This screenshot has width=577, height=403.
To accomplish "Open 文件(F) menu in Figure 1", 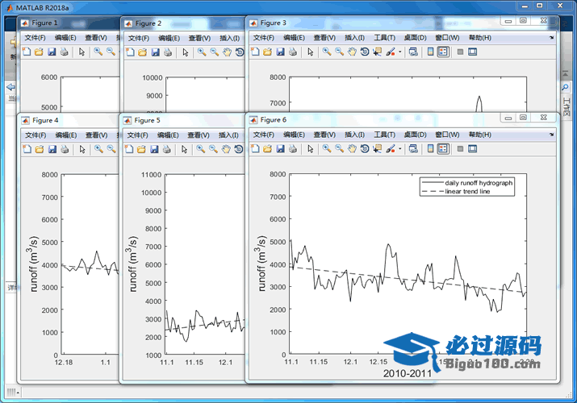I will point(35,38).
